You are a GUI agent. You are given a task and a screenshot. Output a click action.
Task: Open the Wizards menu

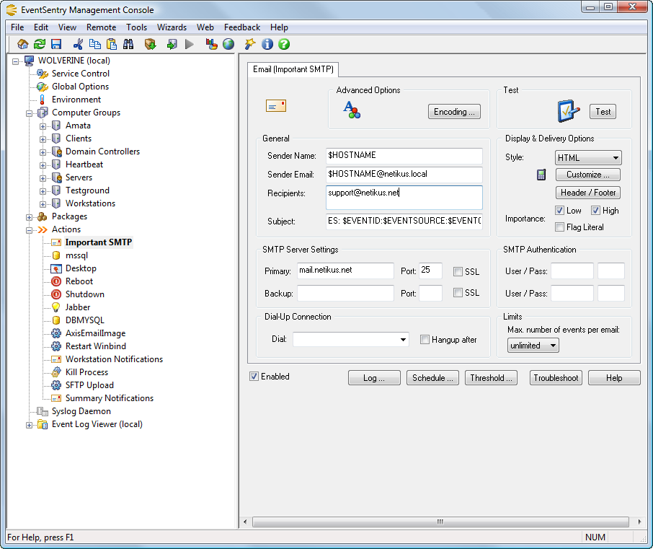click(172, 27)
